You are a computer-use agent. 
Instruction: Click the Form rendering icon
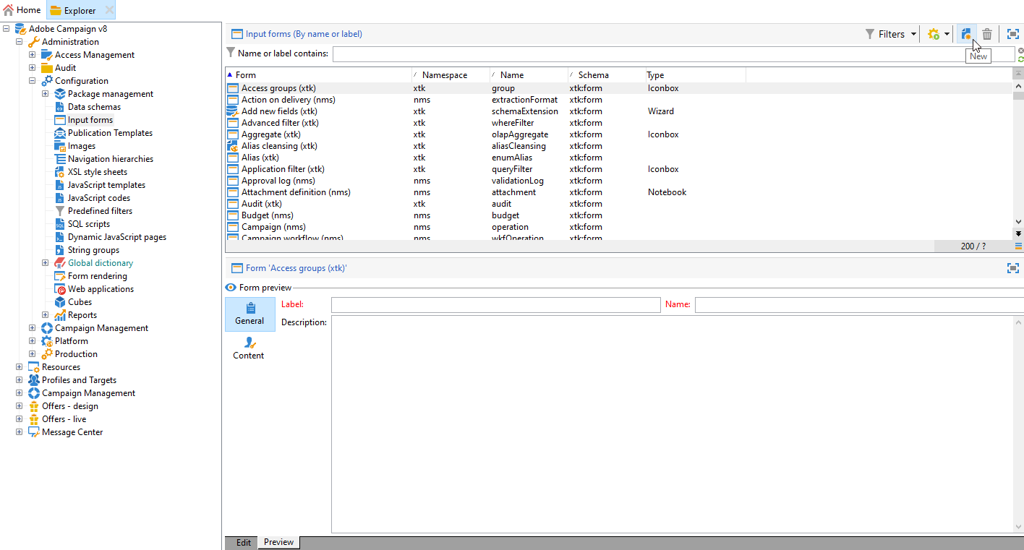60,276
